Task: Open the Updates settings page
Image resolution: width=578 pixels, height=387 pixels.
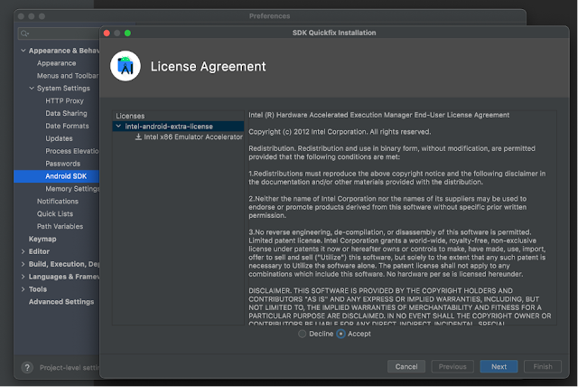Action: pyautogui.click(x=59, y=138)
